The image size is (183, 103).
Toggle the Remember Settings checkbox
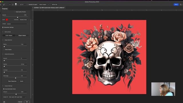3,27
